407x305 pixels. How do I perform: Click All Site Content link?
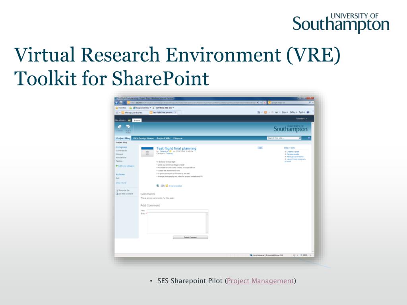pos(126,194)
